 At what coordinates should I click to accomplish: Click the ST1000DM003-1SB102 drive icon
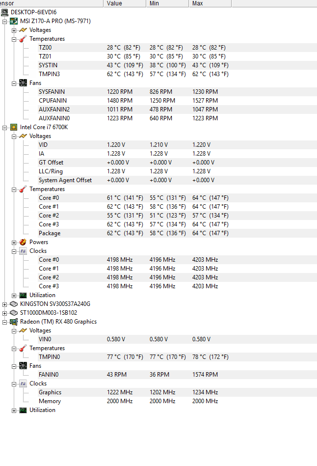tap(14, 313)
